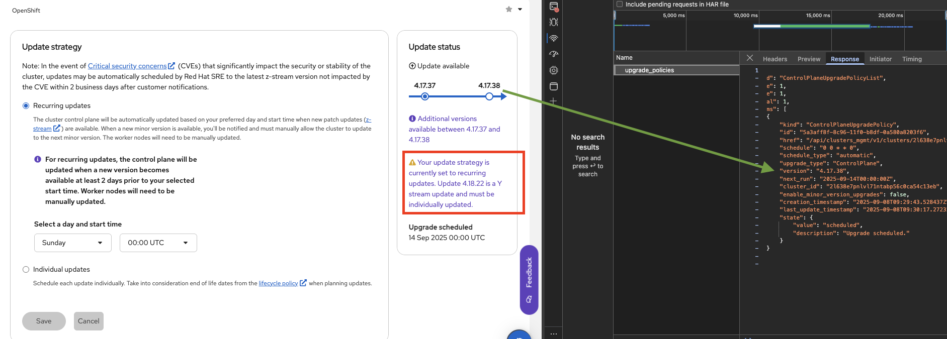Click JSON line "enable_minor_version_upgrades": false
The image size is (947, 339).
844,194
